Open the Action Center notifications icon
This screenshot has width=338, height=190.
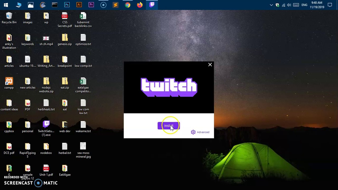tap(330, 5)
